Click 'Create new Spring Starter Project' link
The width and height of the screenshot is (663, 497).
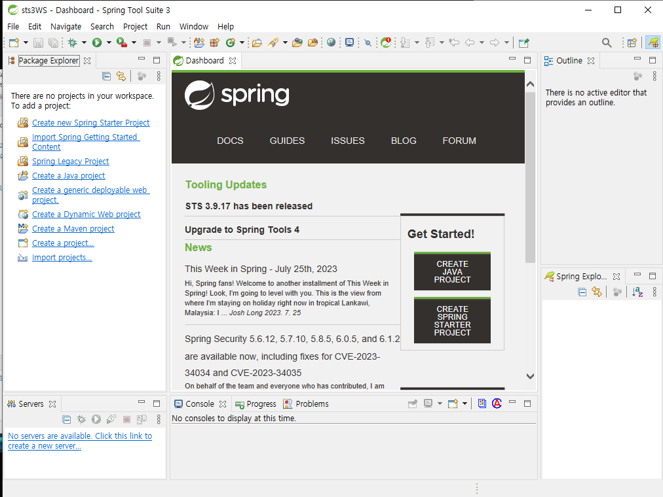[91, 123]
